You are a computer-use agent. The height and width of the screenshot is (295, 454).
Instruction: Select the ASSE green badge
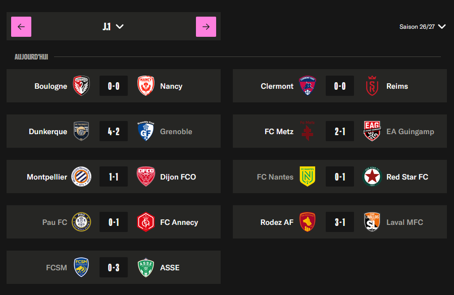(x=145, y=267)
